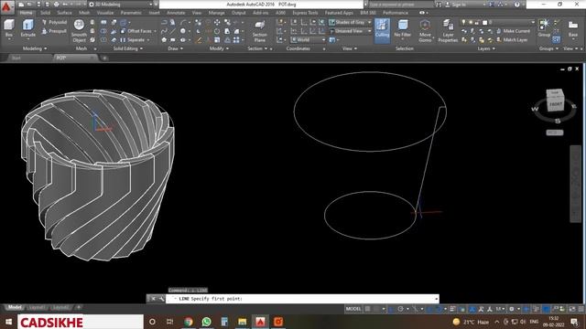586x329 pixels.
Task: Click Make Current layer button
Action: pyautogui.click(x=513, y=31)
